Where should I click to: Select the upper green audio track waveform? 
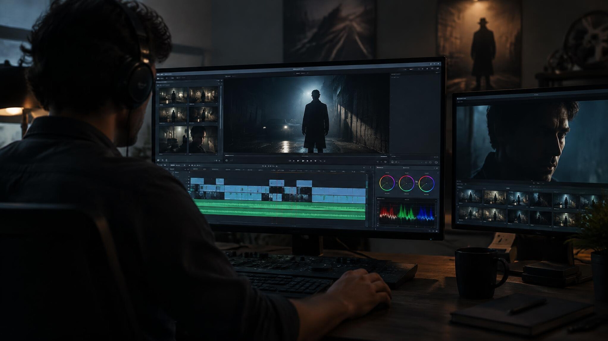279,205
